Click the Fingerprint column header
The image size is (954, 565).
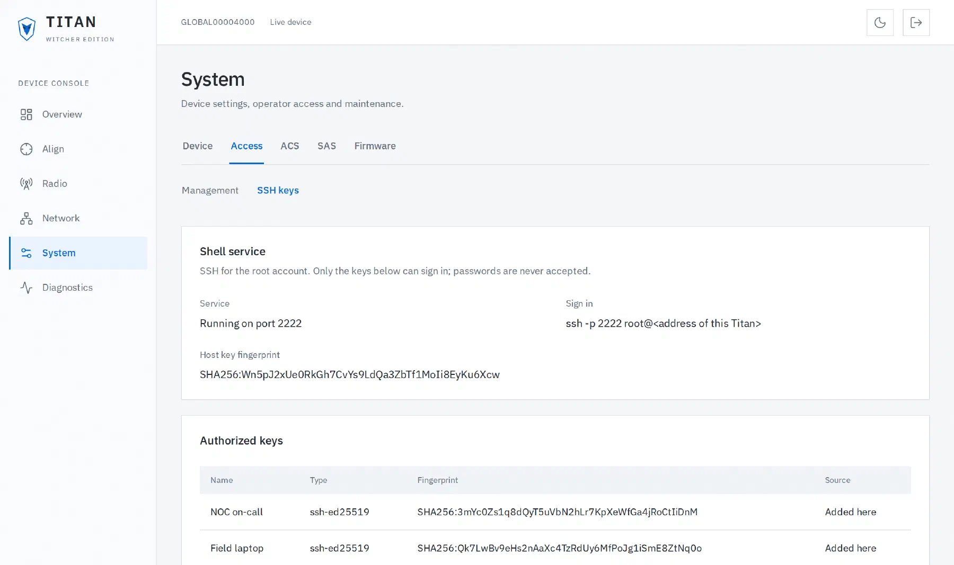pos(438,480)
